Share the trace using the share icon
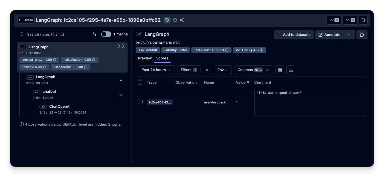384x177 pixels. click(x=182, y=20)
